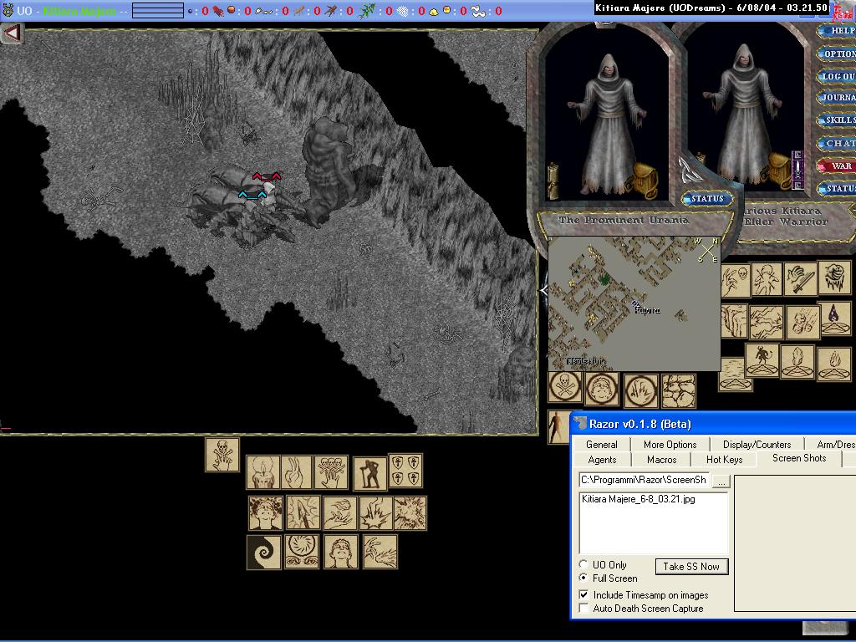Select the UO Only radio button
The image size is (856, 642).
tap(583, 564)
